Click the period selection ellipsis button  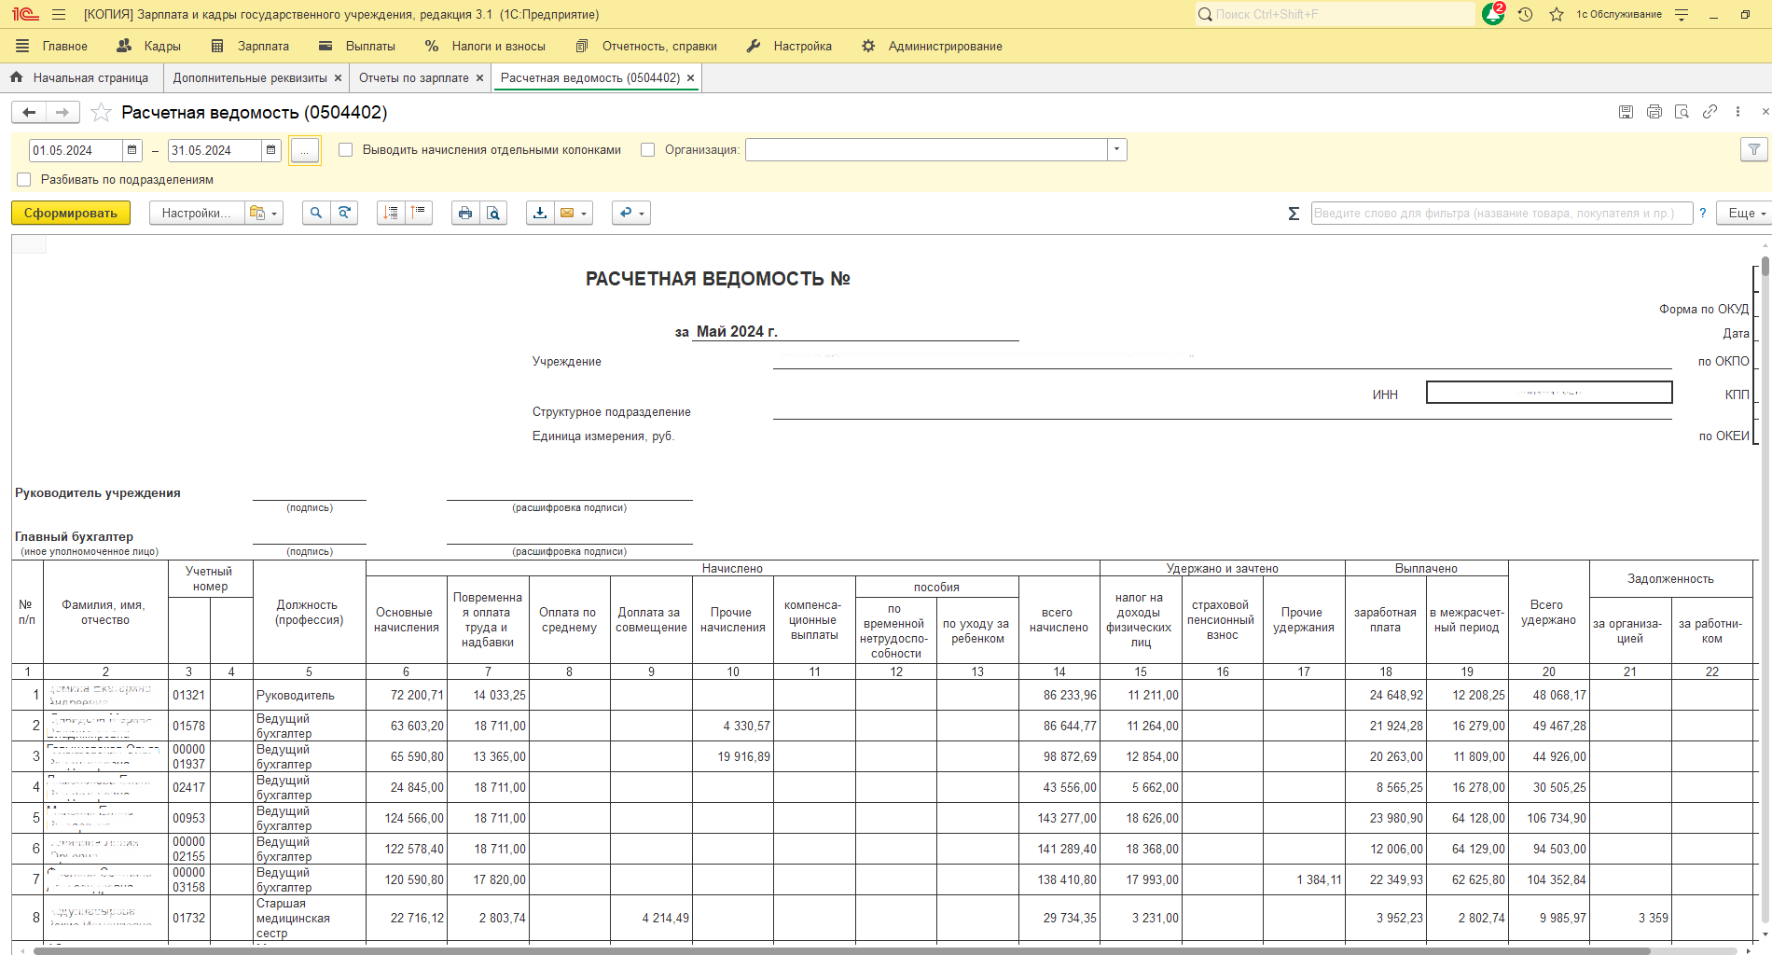pos(304,150)
